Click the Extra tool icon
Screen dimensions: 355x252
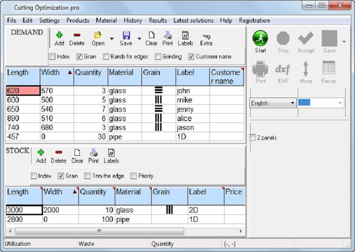(206, 37)
